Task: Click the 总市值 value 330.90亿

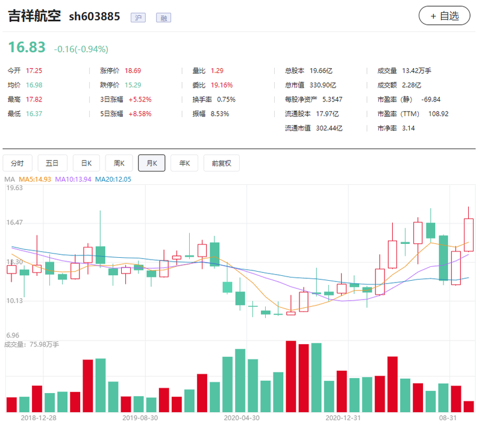Action: [323, 85]
